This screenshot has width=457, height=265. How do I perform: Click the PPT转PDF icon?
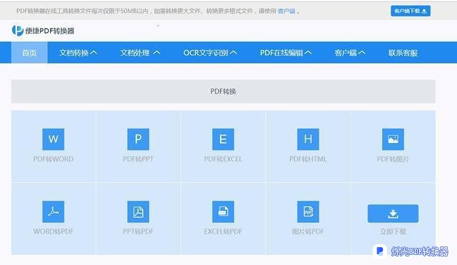138,212
